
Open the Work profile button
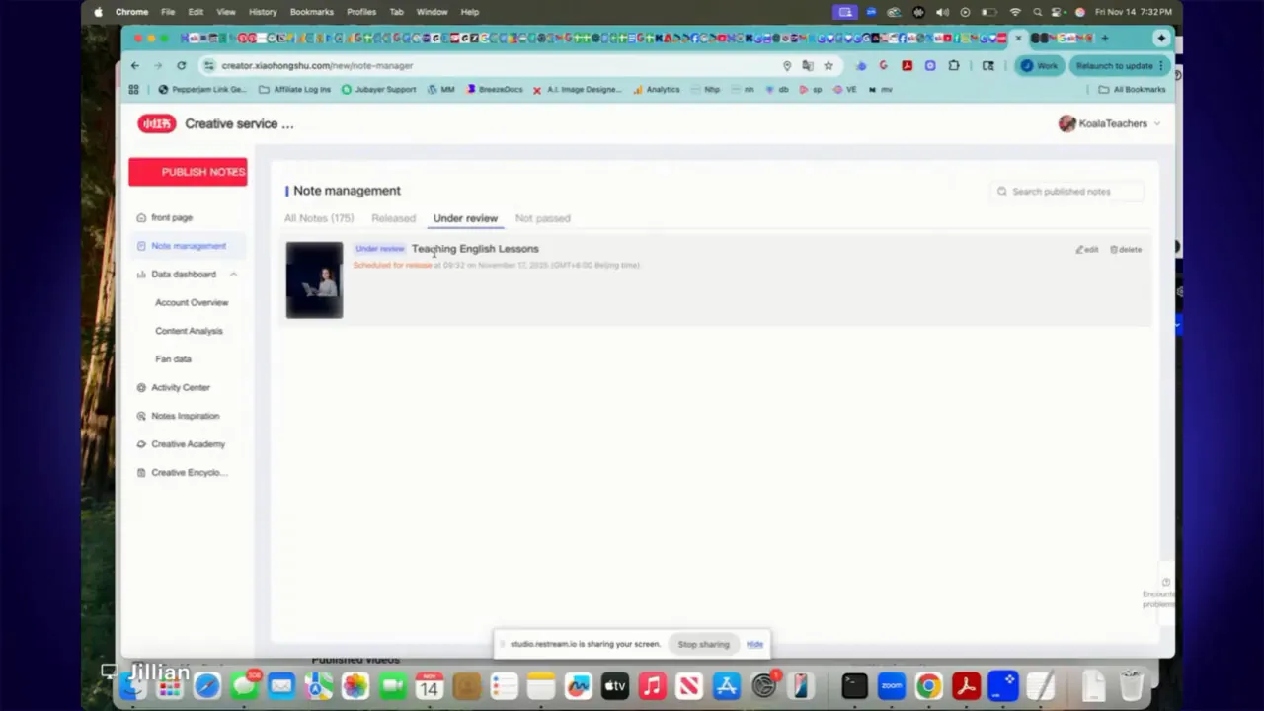1039,66
